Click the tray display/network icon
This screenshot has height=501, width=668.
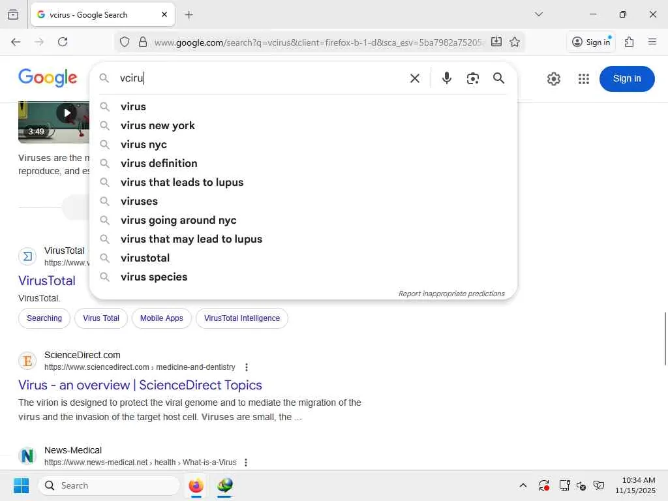tap(564, 485)
